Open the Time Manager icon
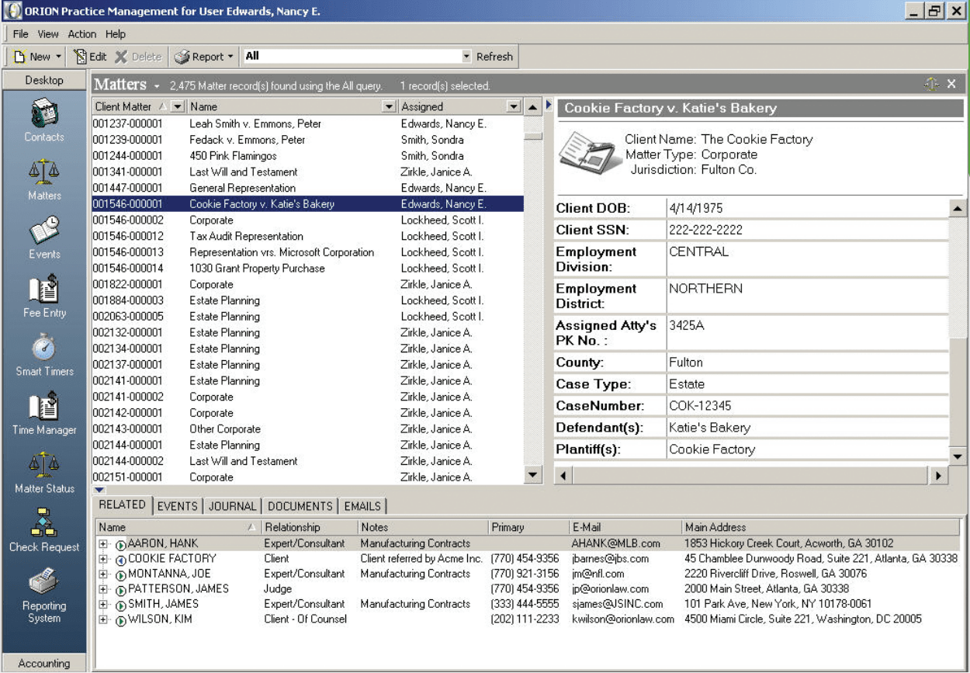 coord(44,407)
